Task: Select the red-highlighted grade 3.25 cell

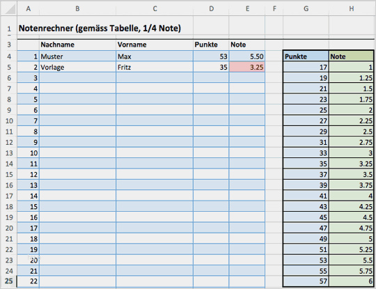Action: pyautogui.click(x=247, y=67)
